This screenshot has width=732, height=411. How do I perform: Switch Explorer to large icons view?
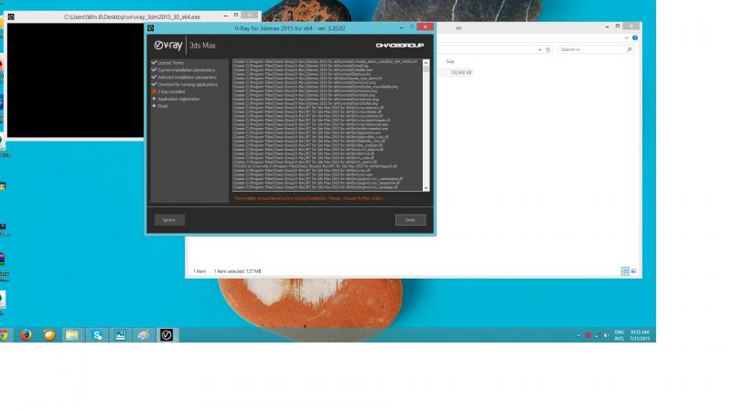point(633,271)
